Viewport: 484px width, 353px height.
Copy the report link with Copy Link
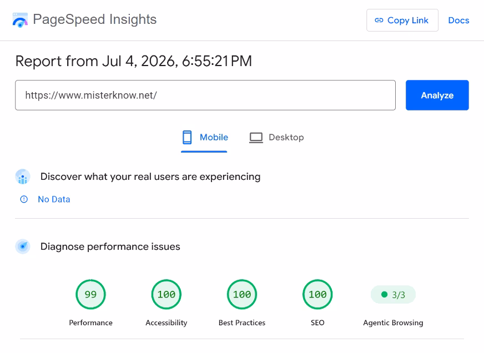pos(402,21)
